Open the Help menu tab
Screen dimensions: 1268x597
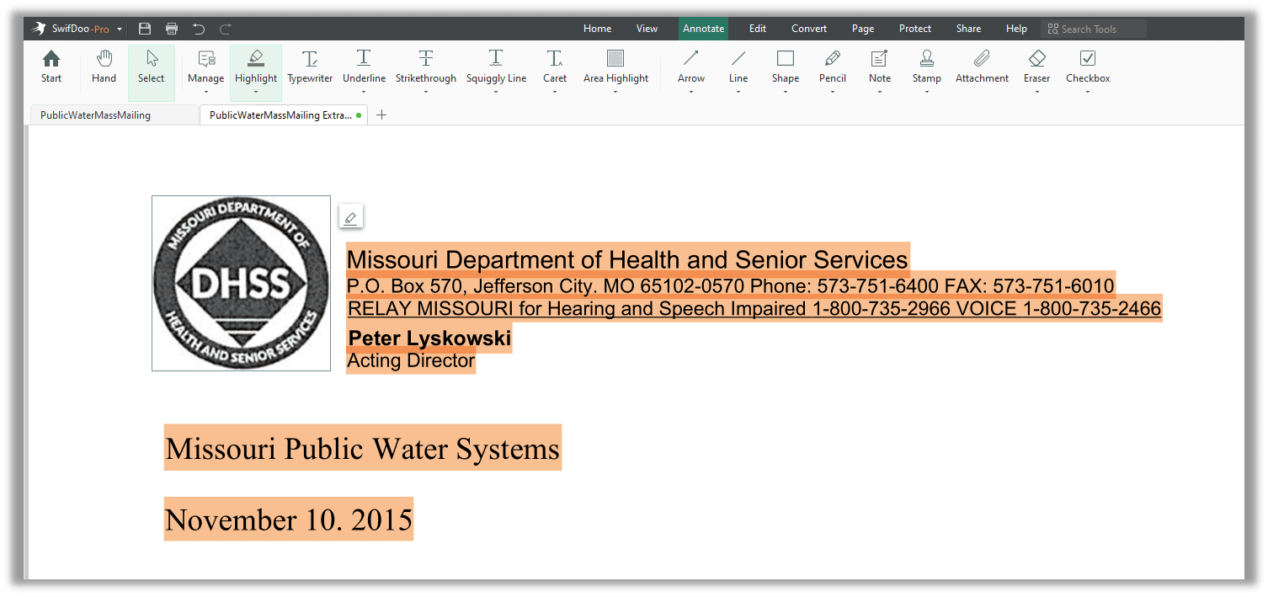click(x=1016, y=29)
